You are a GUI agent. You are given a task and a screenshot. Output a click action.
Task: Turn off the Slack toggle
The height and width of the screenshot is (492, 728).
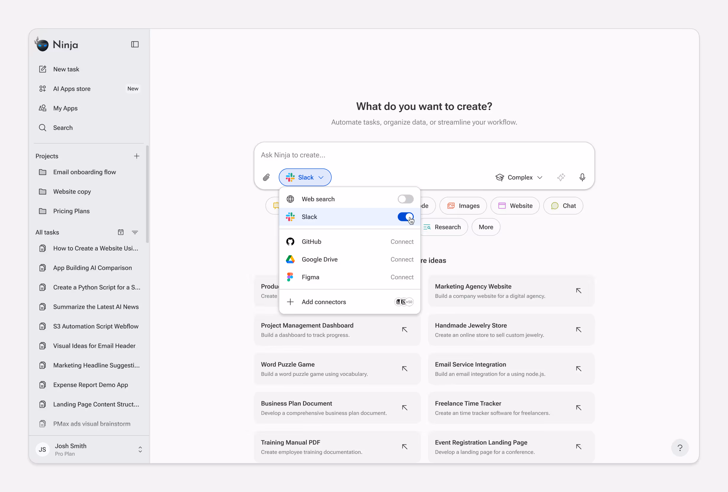pos(405,217)
